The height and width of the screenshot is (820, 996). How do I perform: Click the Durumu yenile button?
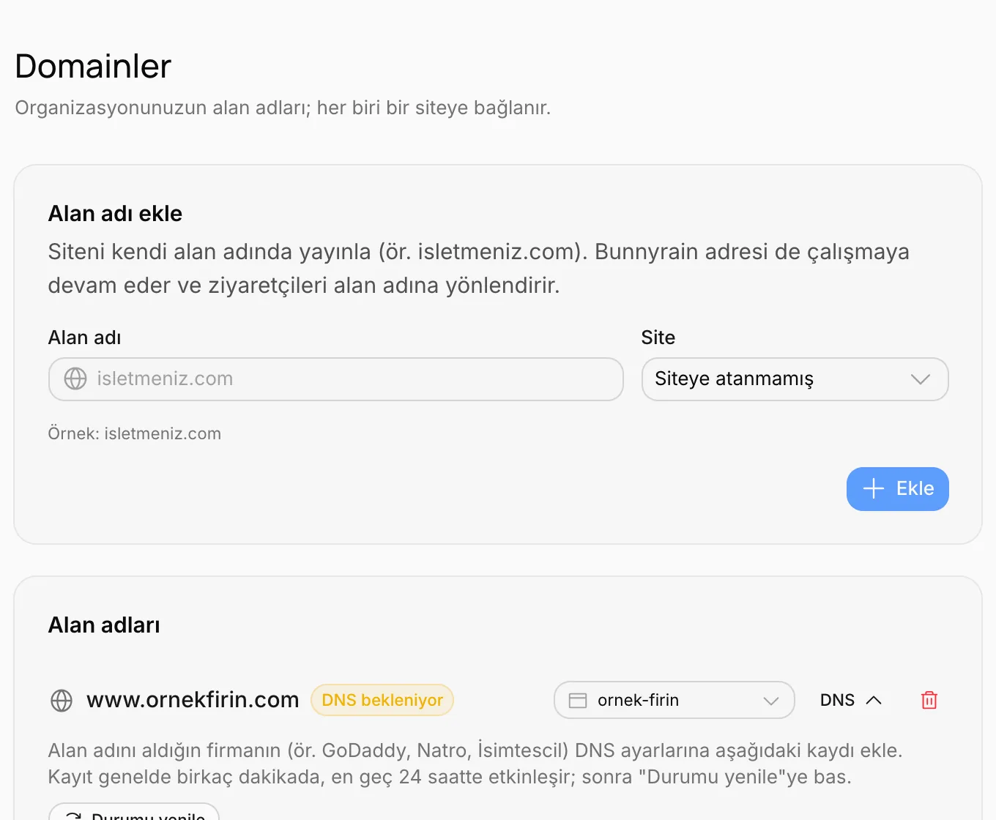(x=134, y=812)
